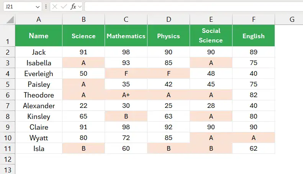Click Wyatt's highlighted English grade A
Viewport: 303px width, 174px height.
[254, 138]
